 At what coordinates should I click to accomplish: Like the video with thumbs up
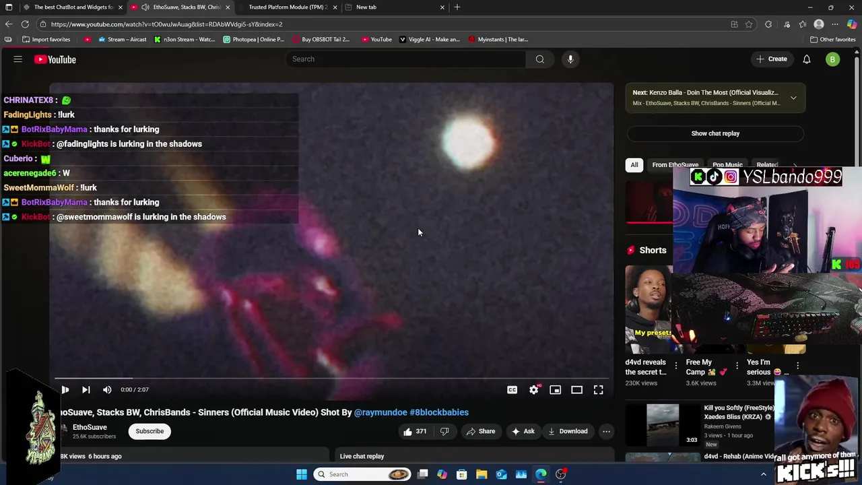tap(414, 431)
